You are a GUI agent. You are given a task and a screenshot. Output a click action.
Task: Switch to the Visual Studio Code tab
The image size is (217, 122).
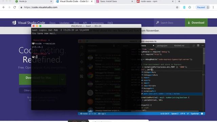74,1
